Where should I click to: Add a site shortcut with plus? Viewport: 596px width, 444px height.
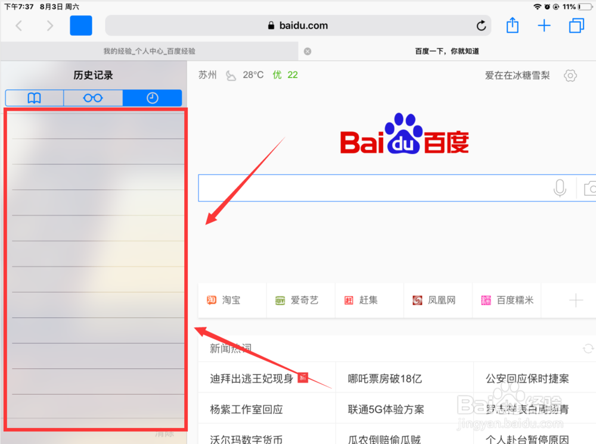(x=576, y=300)
